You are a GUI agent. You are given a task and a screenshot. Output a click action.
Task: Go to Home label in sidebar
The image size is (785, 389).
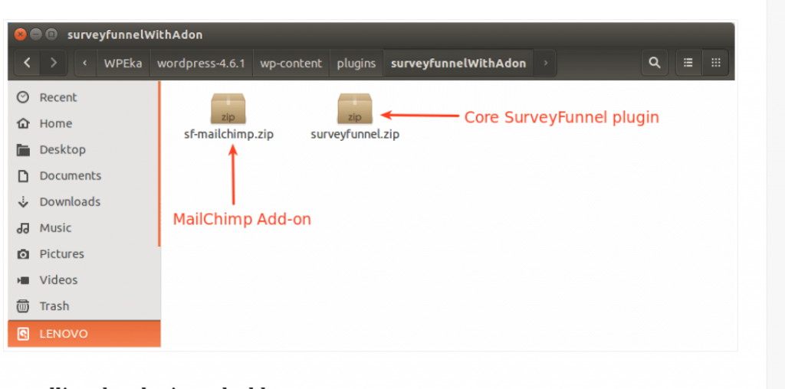coord(55,123)
